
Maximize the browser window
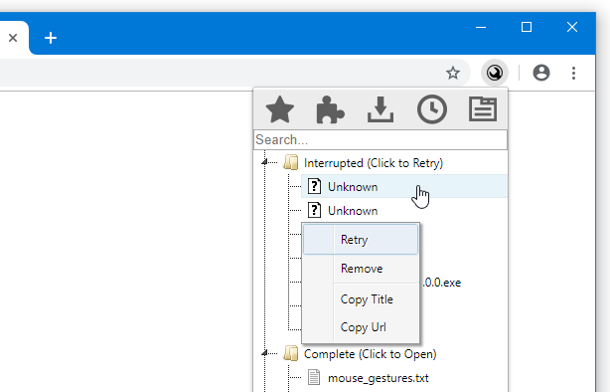[527, 27]
